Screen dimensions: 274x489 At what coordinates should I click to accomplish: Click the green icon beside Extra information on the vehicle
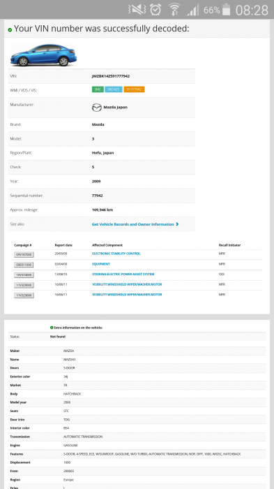click(52, 328)
